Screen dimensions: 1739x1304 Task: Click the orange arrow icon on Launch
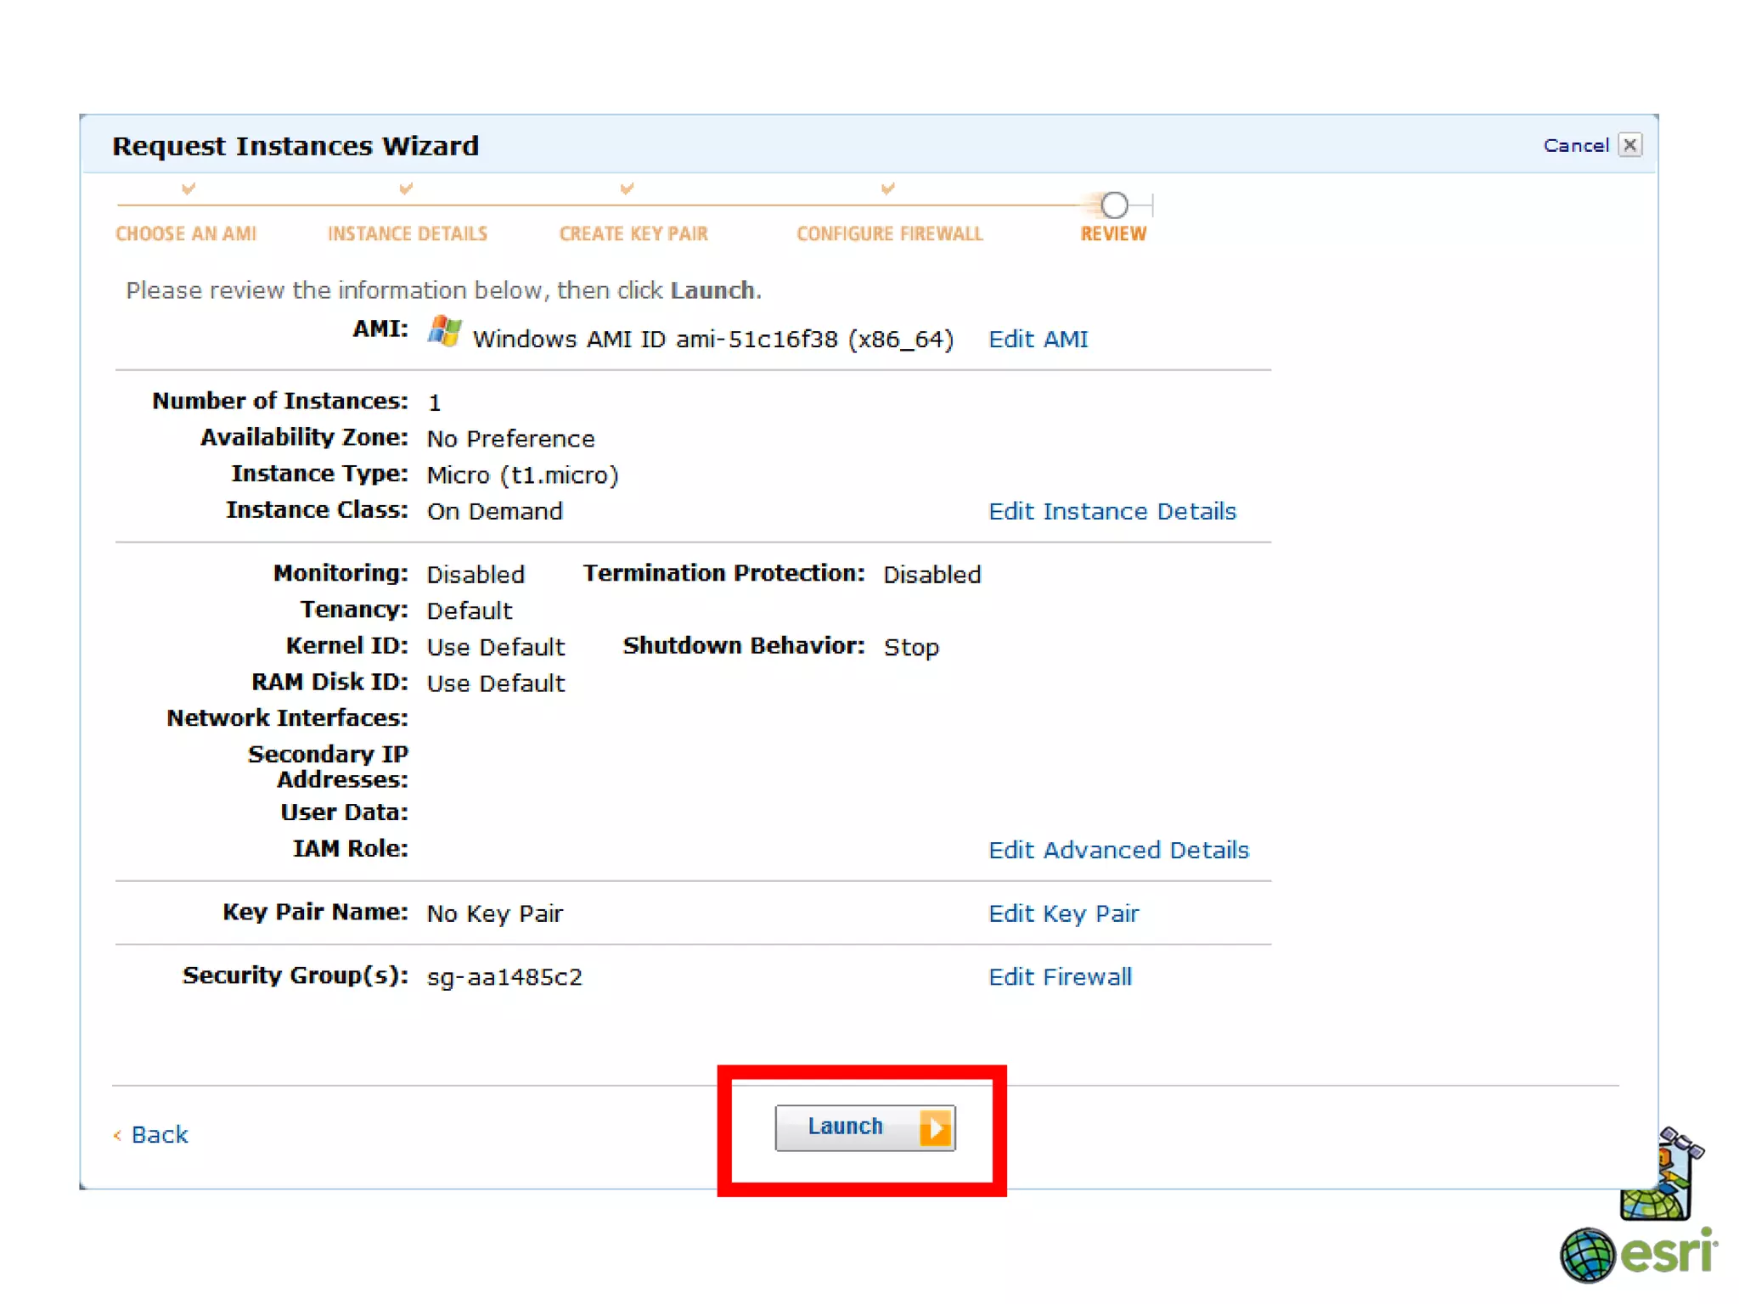(935, 1128)
